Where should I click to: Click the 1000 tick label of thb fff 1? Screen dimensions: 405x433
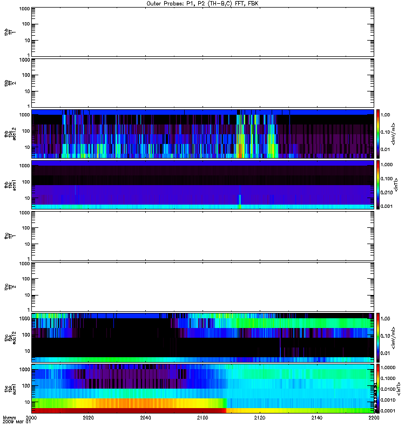pos(24,9)
